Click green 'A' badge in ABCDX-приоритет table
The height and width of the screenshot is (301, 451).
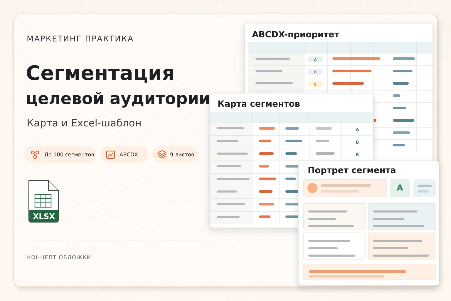315,59
